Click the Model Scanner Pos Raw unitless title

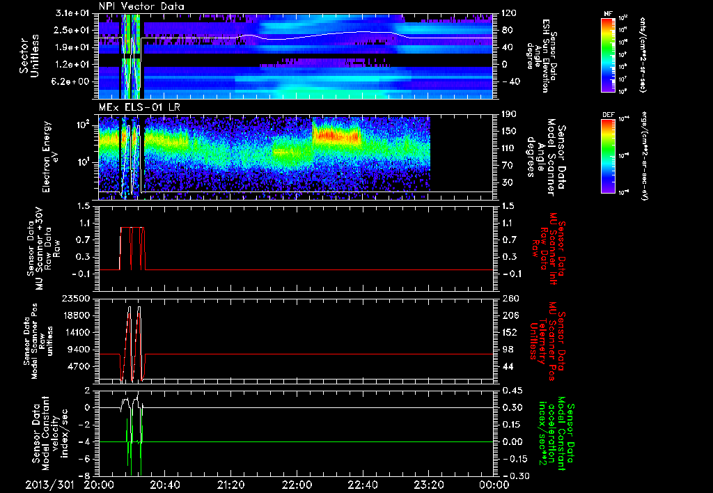click(37, 341)
